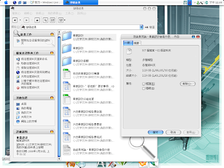Open the Views button dropdown arrow

click(x=65, y=20)
